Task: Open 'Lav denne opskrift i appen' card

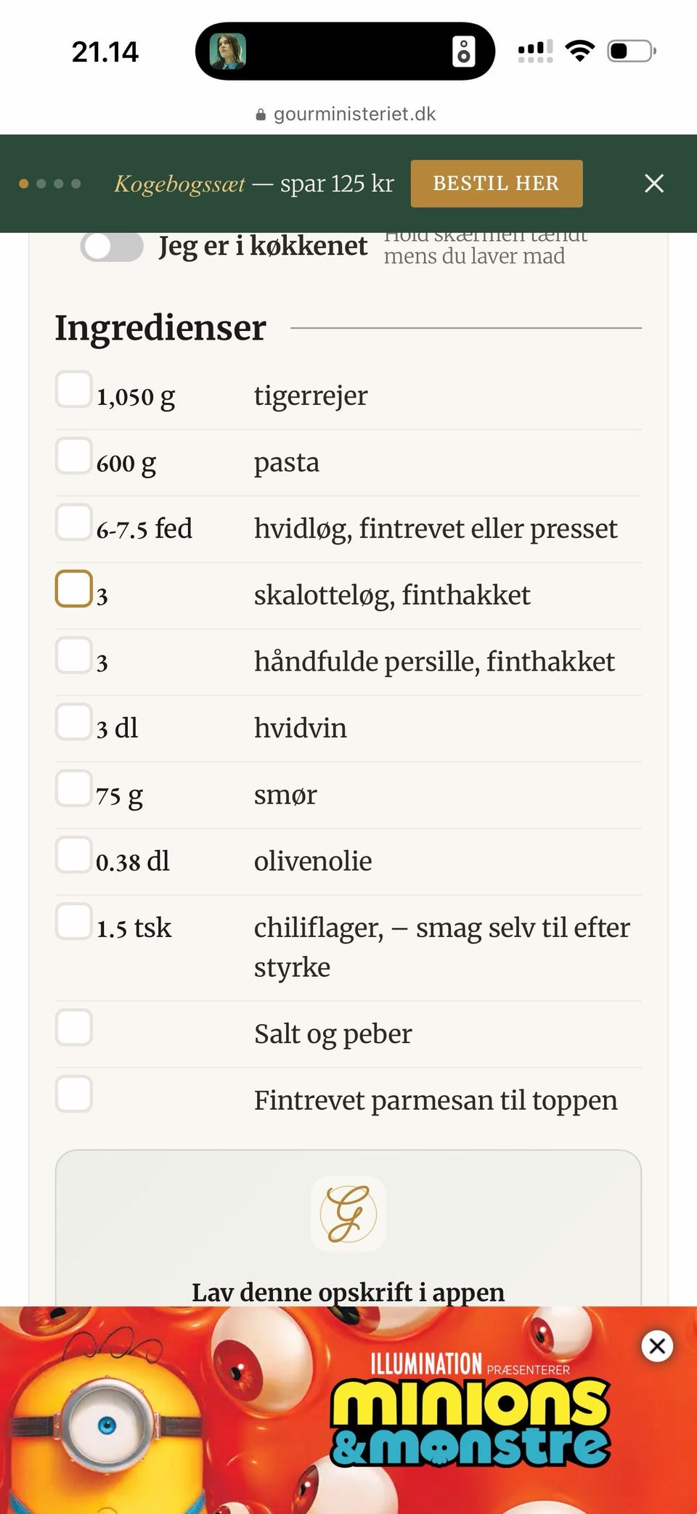Action: click(348, 1228)
